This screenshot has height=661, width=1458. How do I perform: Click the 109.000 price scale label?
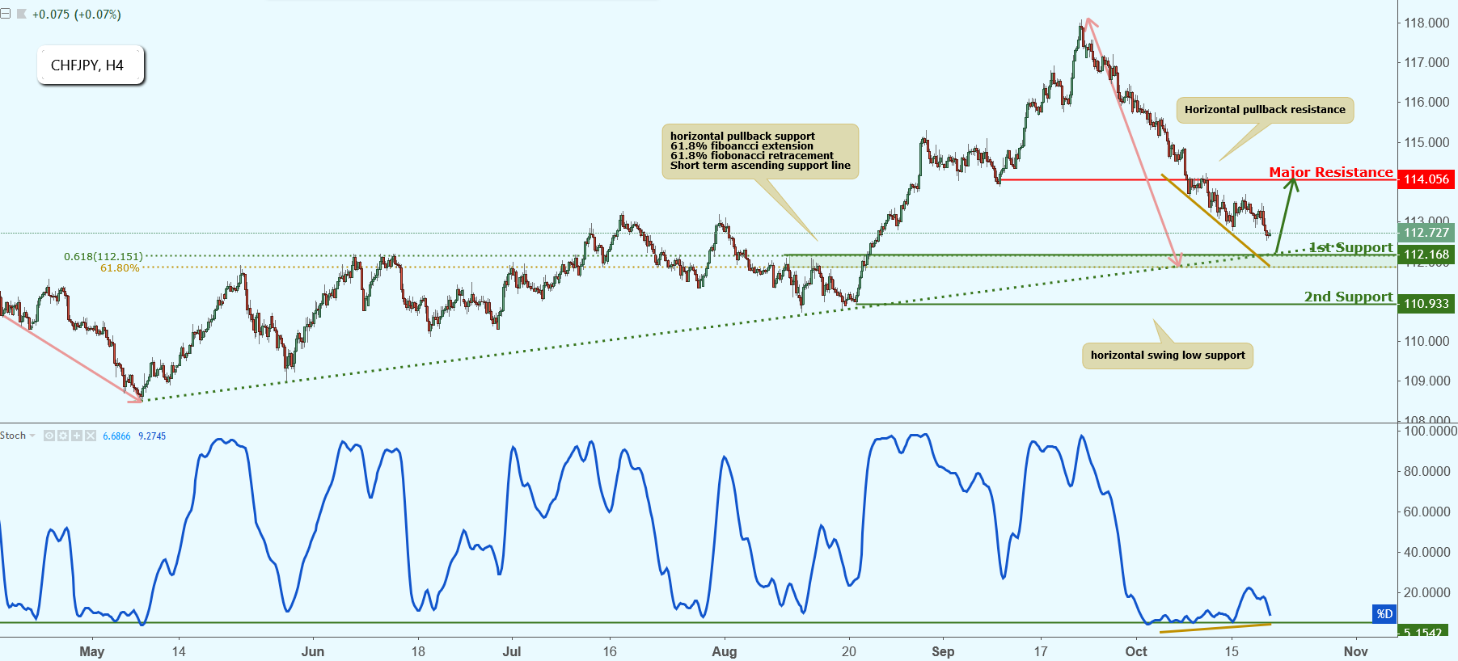[1426, 381]
